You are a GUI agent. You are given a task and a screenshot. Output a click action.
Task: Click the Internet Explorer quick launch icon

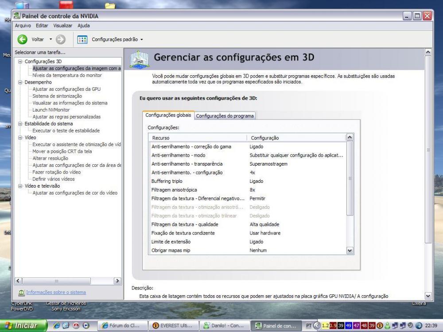tap(58, 325)
